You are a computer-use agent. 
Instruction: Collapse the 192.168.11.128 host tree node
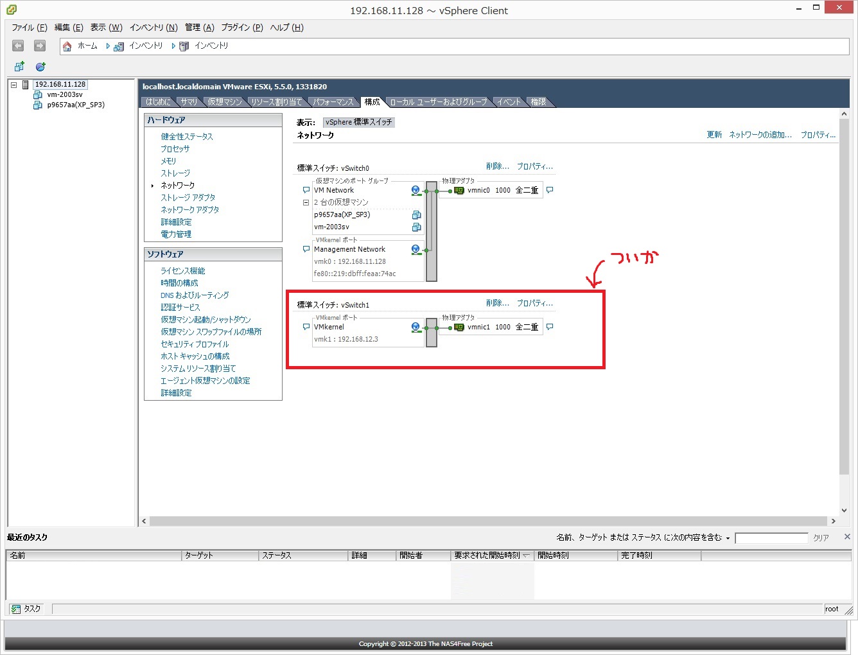[13, 85]
